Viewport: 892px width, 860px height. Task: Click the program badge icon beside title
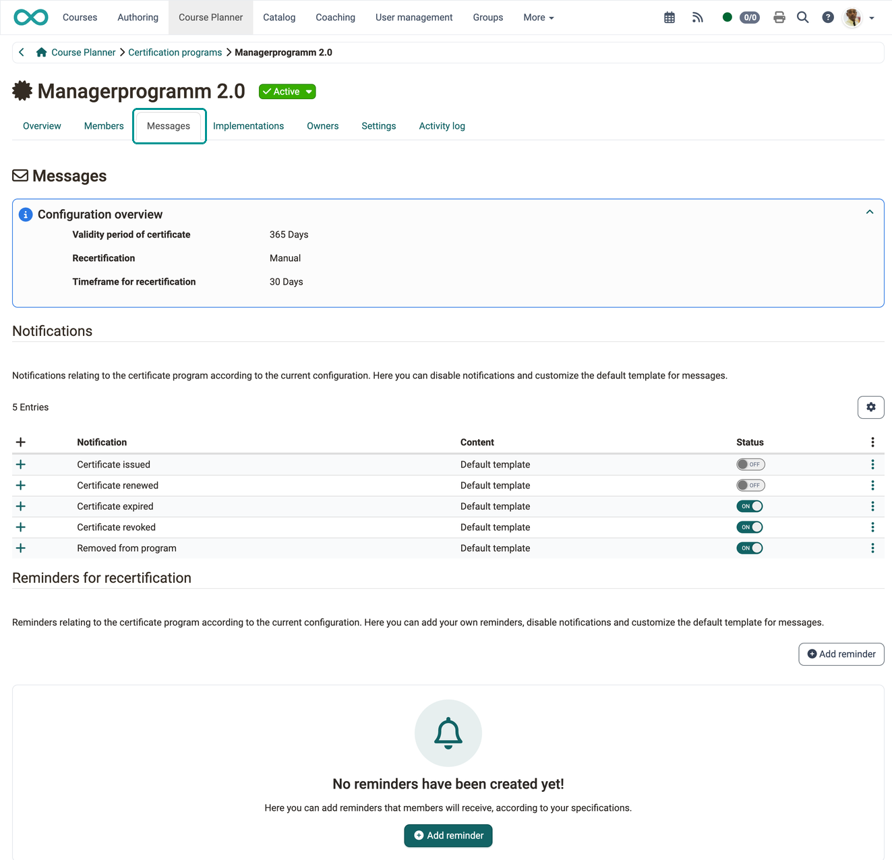(22, 90)
